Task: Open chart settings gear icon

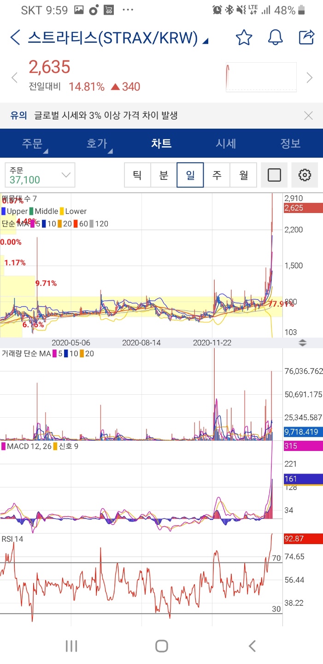Action: (305, 175)
